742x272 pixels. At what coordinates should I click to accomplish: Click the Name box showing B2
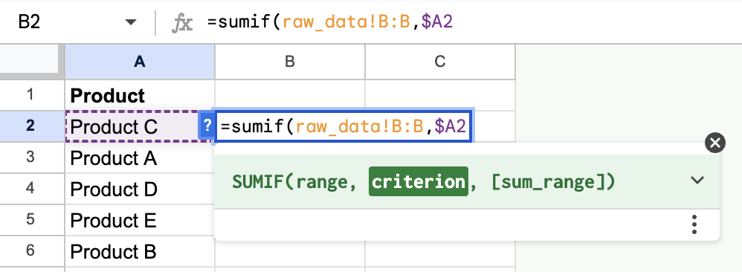29,22
